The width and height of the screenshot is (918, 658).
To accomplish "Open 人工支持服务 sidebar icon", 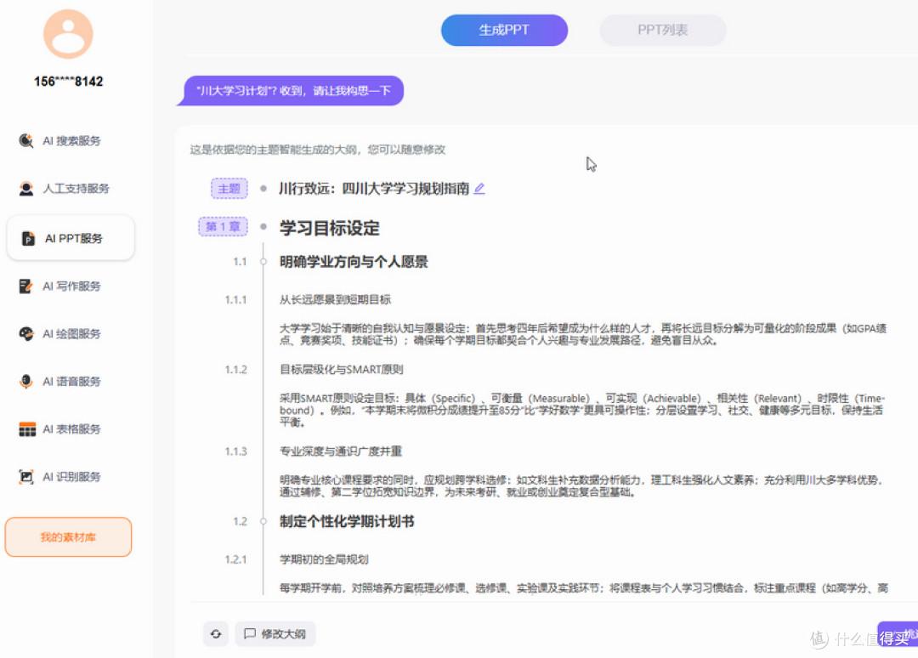I will click(x=26, y=189).
